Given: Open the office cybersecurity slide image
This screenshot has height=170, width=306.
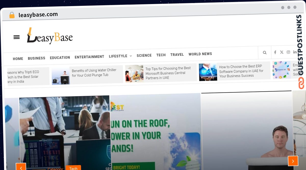Looking at the screenshot, I should pos(65,133).
